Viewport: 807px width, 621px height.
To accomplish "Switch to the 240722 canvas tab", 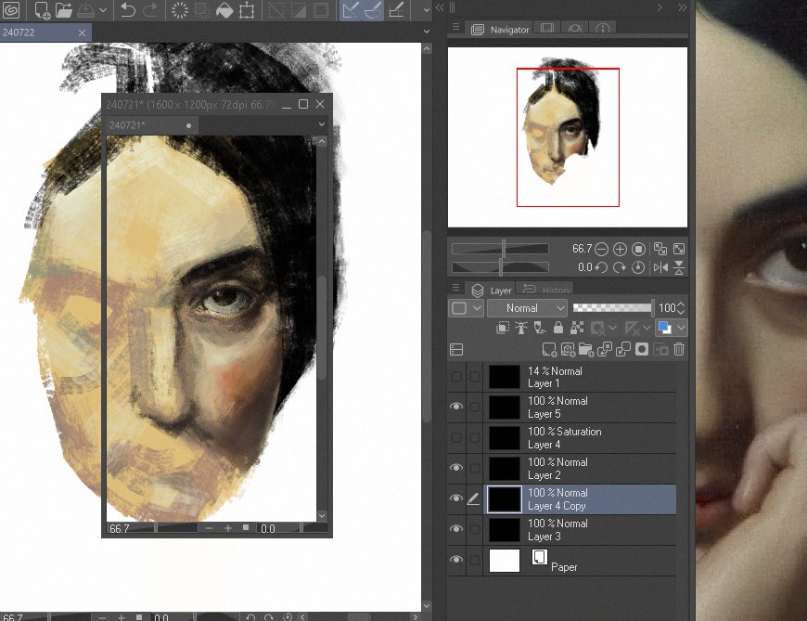I will coord(45,32).
